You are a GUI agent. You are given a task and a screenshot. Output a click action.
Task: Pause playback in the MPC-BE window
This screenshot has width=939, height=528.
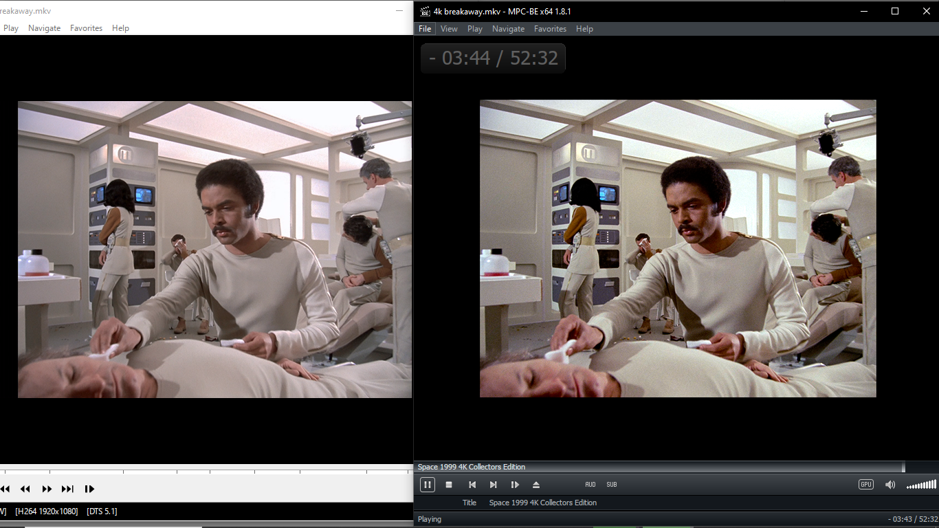(427, 485)
